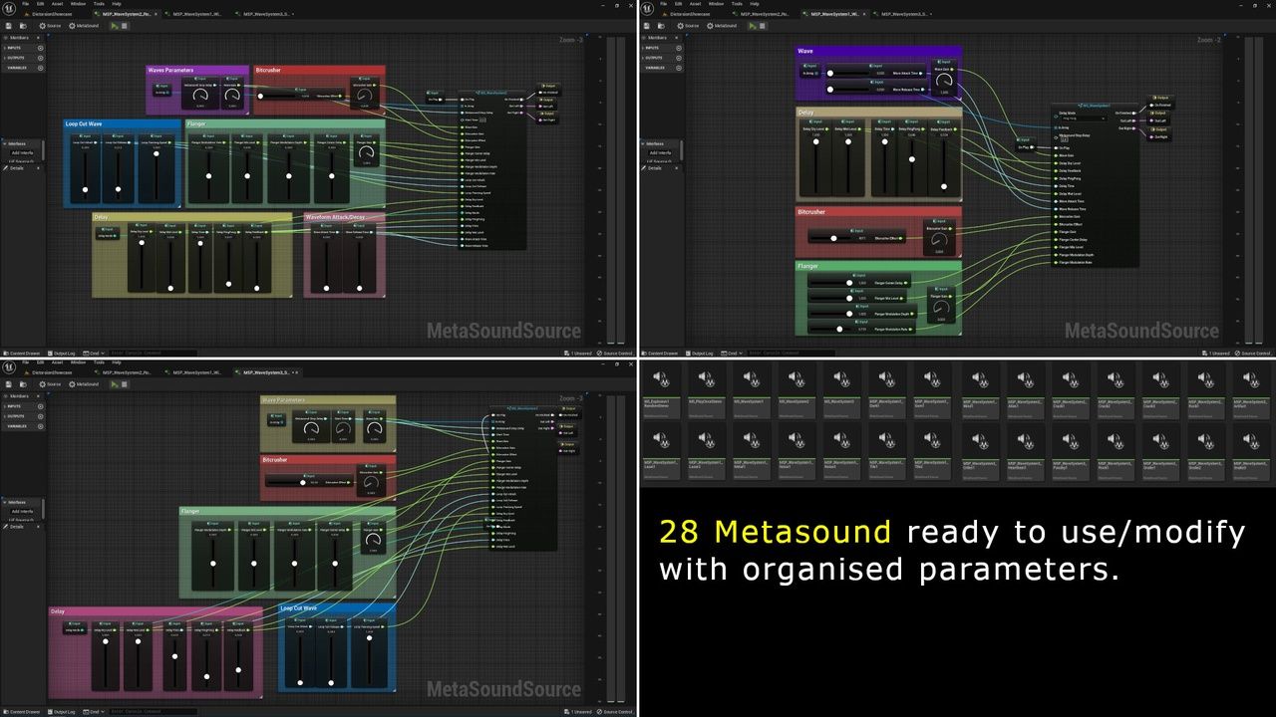Click the plus icon beside INPUTS in WaveSystem2 editor
This screenshot has height=717, width=1276.
[x=40, y=48]
